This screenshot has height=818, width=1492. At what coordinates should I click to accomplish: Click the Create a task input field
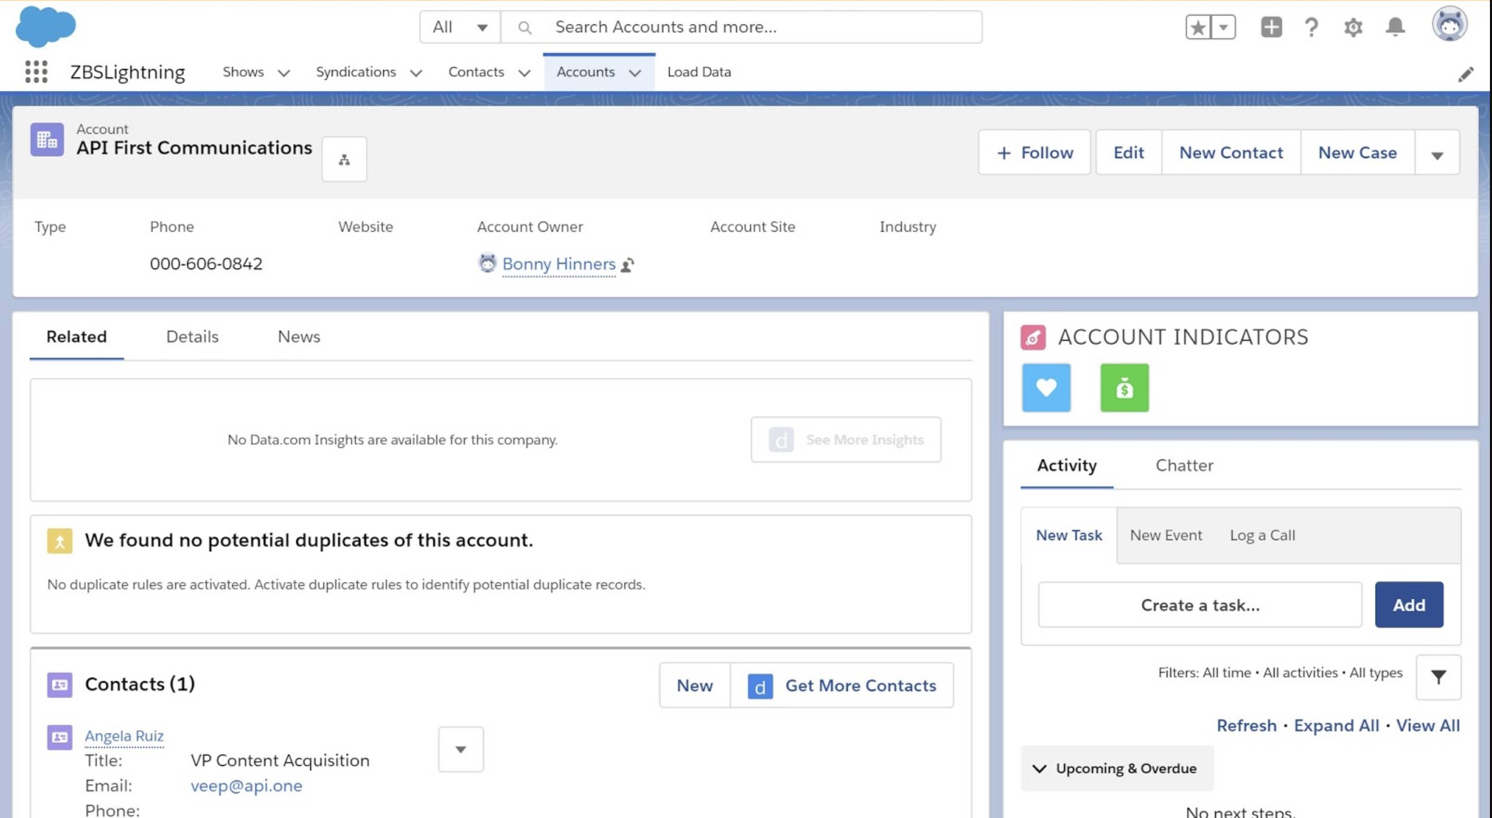coord(1200,605)
